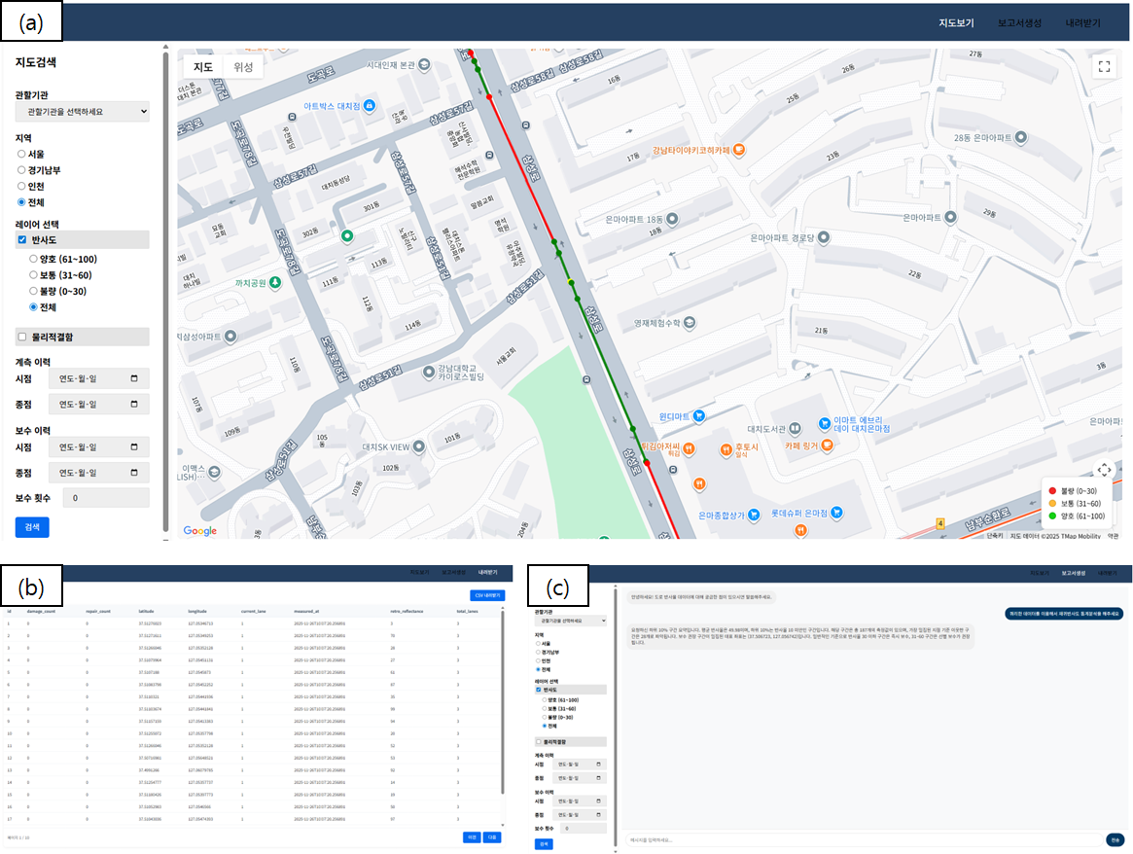Select the 서울 region radio in panel (a)
Viewport: 1133px width, 854px height.
click(x=22, y=154)
